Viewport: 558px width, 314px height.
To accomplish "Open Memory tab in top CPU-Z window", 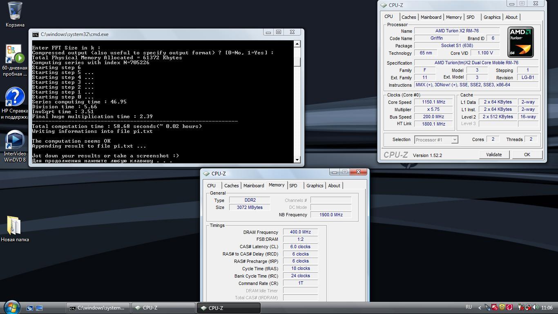I will click(x=454, y=17).
